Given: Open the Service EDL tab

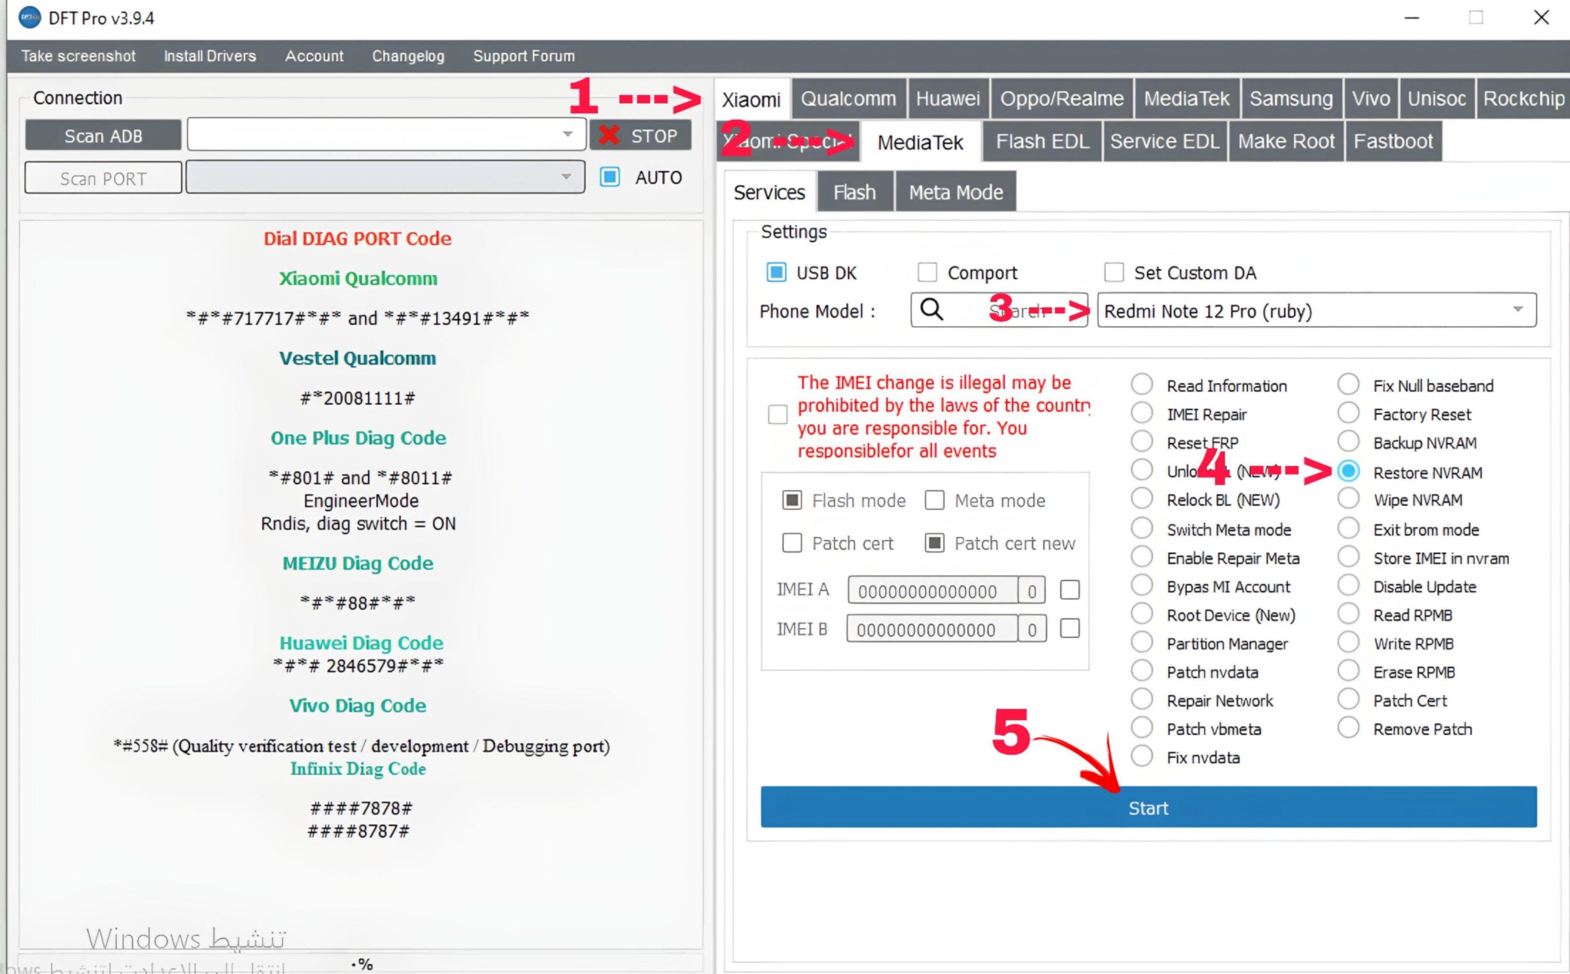Looking at the screenshot, I should tap(1164, 141).
